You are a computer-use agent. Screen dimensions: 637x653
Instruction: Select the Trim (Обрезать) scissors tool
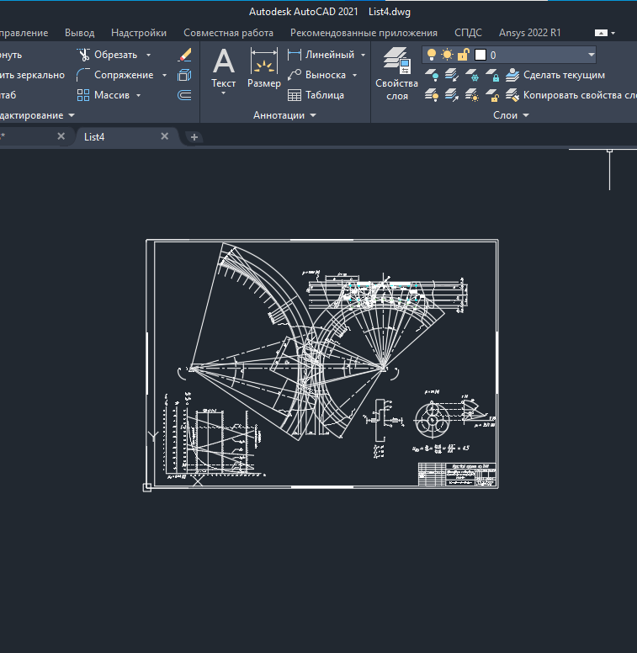click(x=84, y=55)
